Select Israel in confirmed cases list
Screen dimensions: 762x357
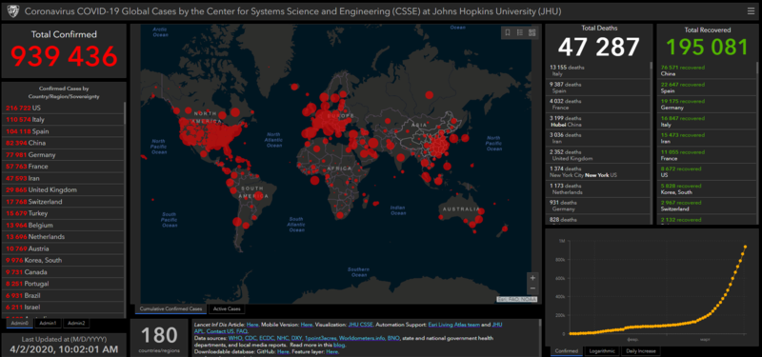pos(63,307)
